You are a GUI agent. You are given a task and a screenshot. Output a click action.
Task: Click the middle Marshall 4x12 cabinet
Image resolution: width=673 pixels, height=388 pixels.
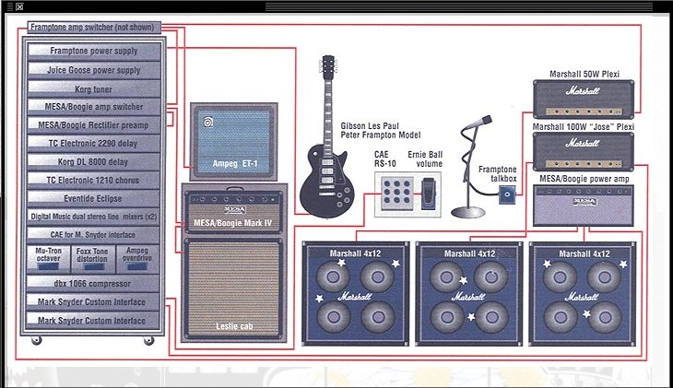coord(469,294)
